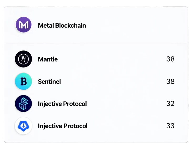The image size is (192, 147).
Task: Click the number 33 in the list
Action: 170,126
